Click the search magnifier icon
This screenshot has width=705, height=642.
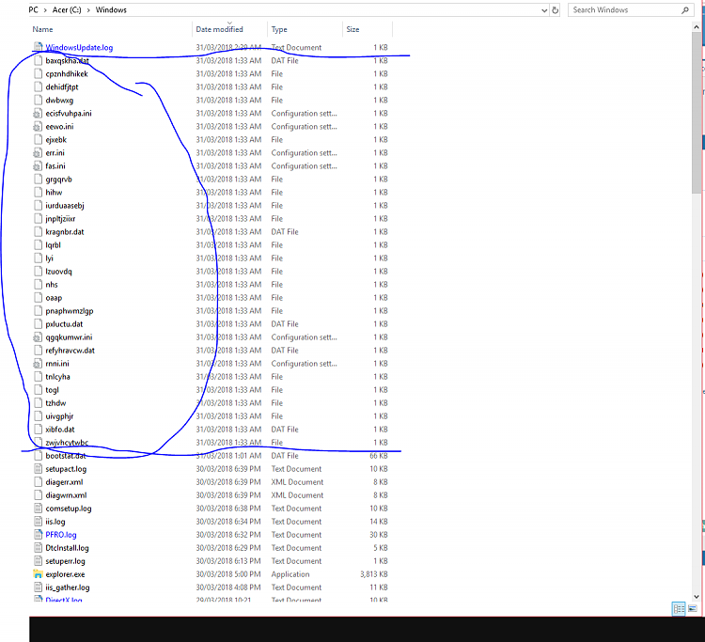[x=684, y=10]
